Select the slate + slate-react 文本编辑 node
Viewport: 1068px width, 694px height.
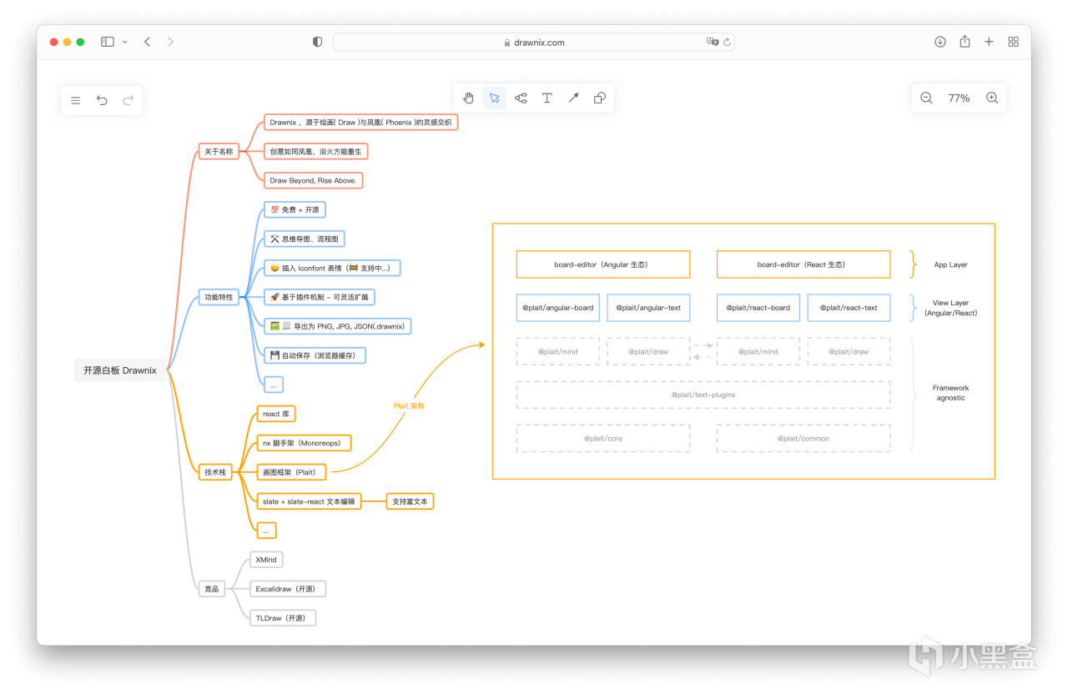tap(309, 501)
